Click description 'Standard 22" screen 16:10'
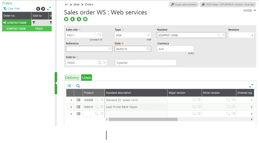Image resolution: width=259 pixels, height=143 pixels. click(x=122, y=100)
